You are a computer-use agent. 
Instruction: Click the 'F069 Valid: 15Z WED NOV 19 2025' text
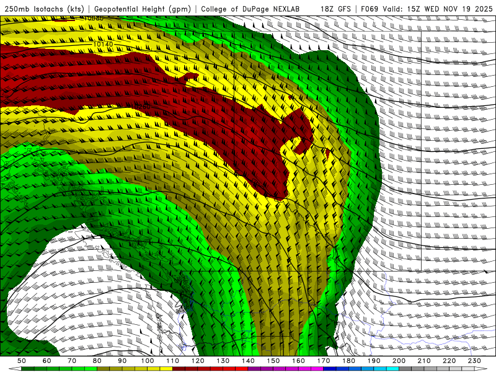427,9
